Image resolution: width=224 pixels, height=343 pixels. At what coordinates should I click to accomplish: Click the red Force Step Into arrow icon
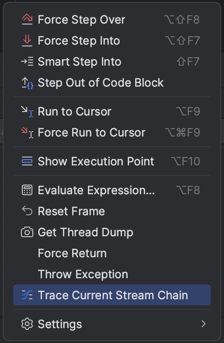click(x=27, y=40)
